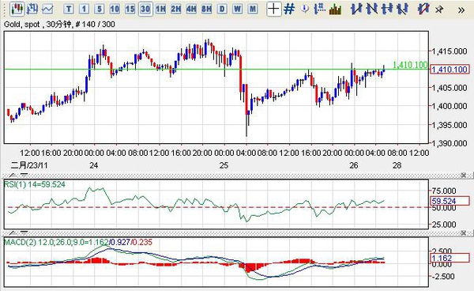Click the RSI(1) 14=59.524 legend
This screenshot has height=291, width=474.
pyautogui.click(x=35, y=184)
